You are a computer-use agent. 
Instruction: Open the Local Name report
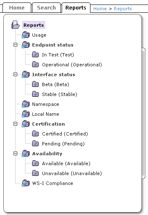(46, 114)
